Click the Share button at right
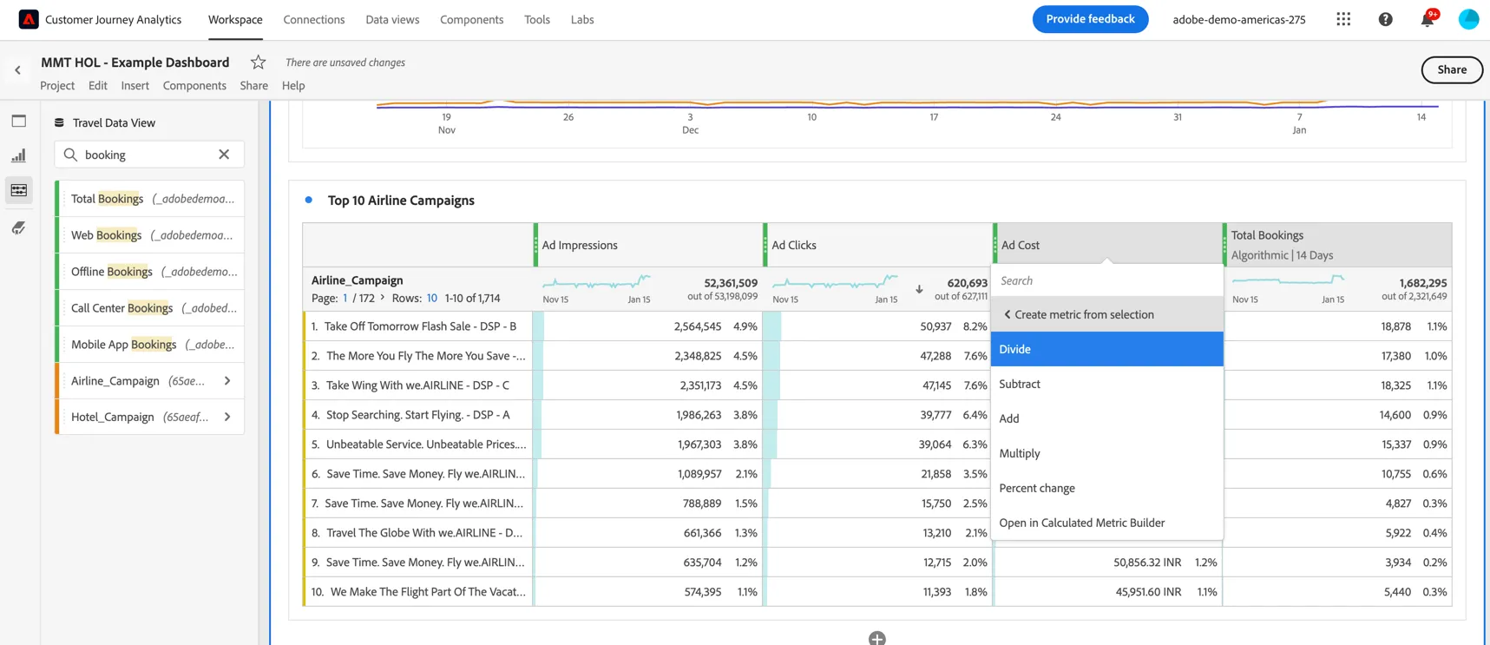The height and width of the screenshot is (645, 1490). click(x=1451, y=69)
